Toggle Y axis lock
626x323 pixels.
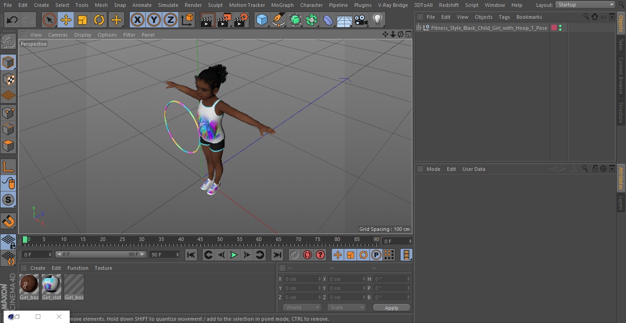pos(154,20)
